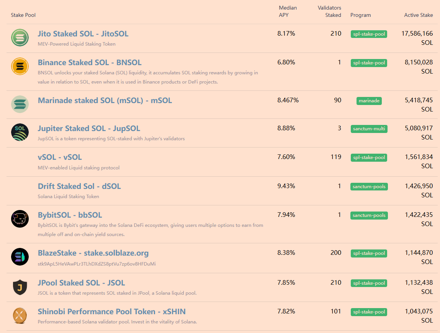Select the 9.43% APY value for dSOL
The height and width of the screenshot is (333, 440).
(286, 186)
